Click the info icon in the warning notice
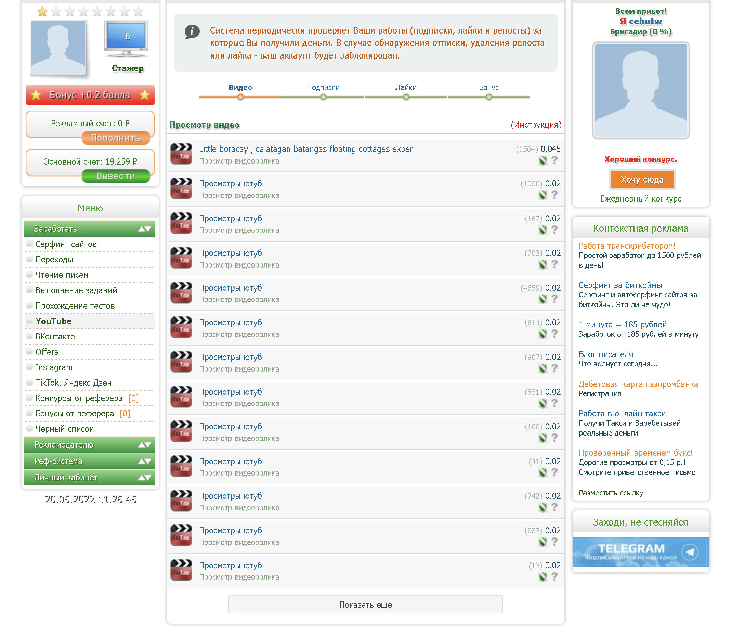The height and width of the screenshot is (635, 732). tap(192, 31)
